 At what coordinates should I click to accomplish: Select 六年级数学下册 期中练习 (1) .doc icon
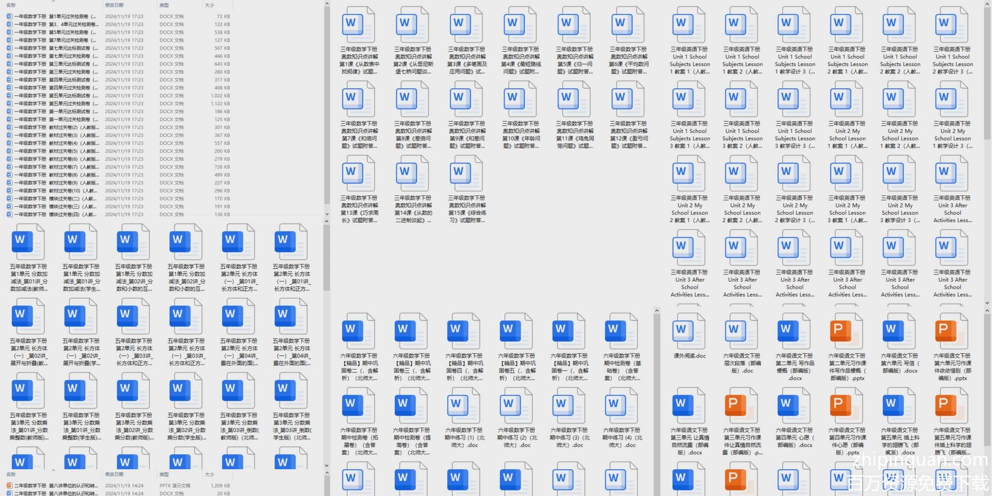(x=463, y=406)
